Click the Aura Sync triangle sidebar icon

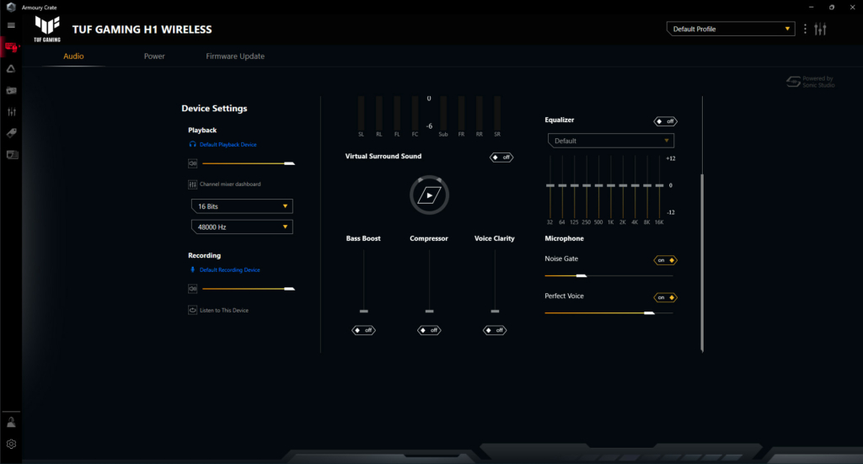[11, 69]
